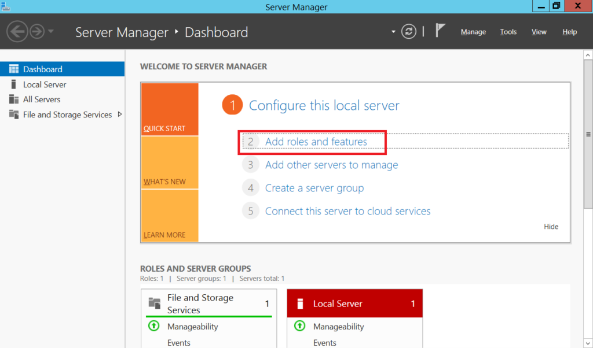Expand File and Storage Services submenu
Viewport: 593px width, 348px height.
[x=120, y=114]
